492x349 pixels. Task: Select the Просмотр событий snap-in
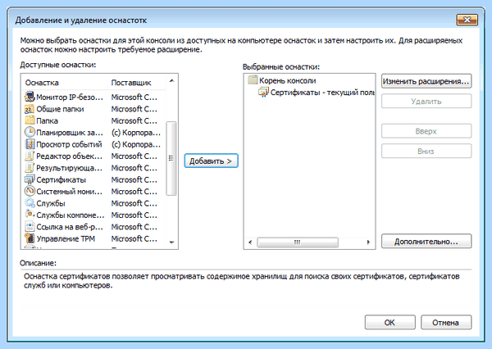[x=94, y=144]
